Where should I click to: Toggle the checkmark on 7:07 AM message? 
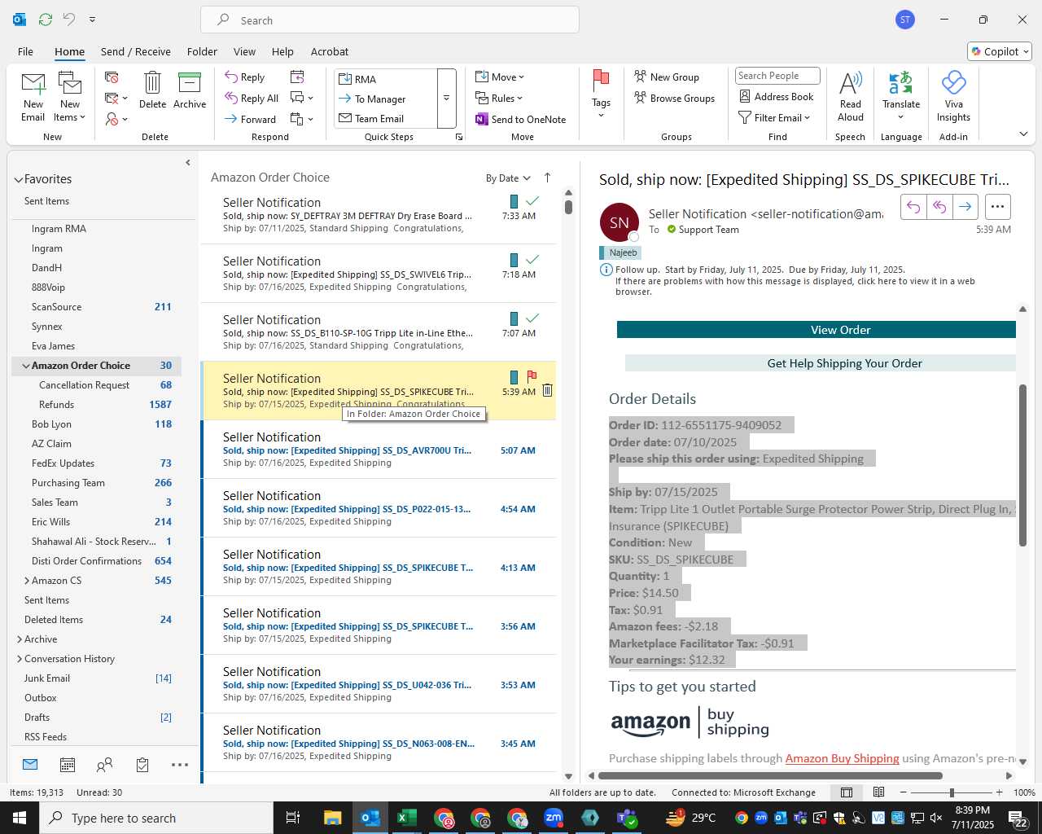tap(532, 318)
